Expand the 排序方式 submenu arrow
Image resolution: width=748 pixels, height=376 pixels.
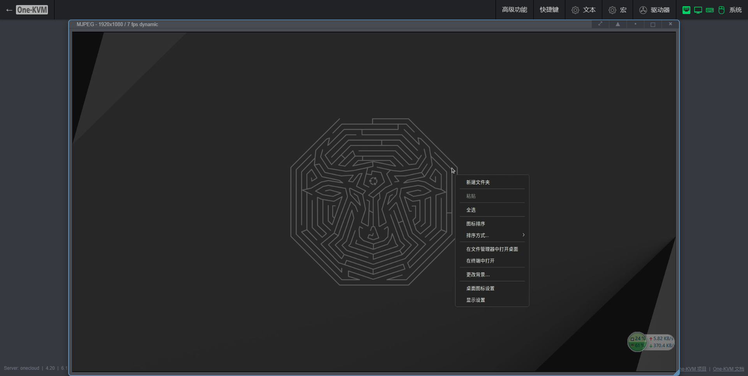tap(524, 235)
